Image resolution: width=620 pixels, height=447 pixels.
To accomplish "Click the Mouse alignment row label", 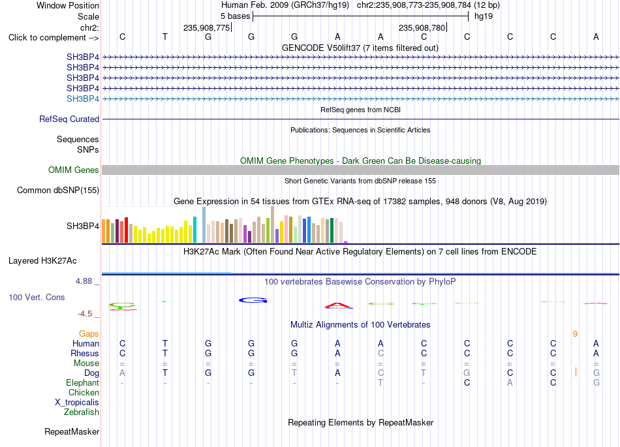I will [86, 363].
